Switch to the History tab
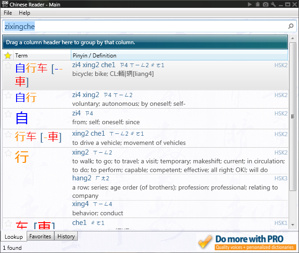The image size is (299, 253). [66, 236]
